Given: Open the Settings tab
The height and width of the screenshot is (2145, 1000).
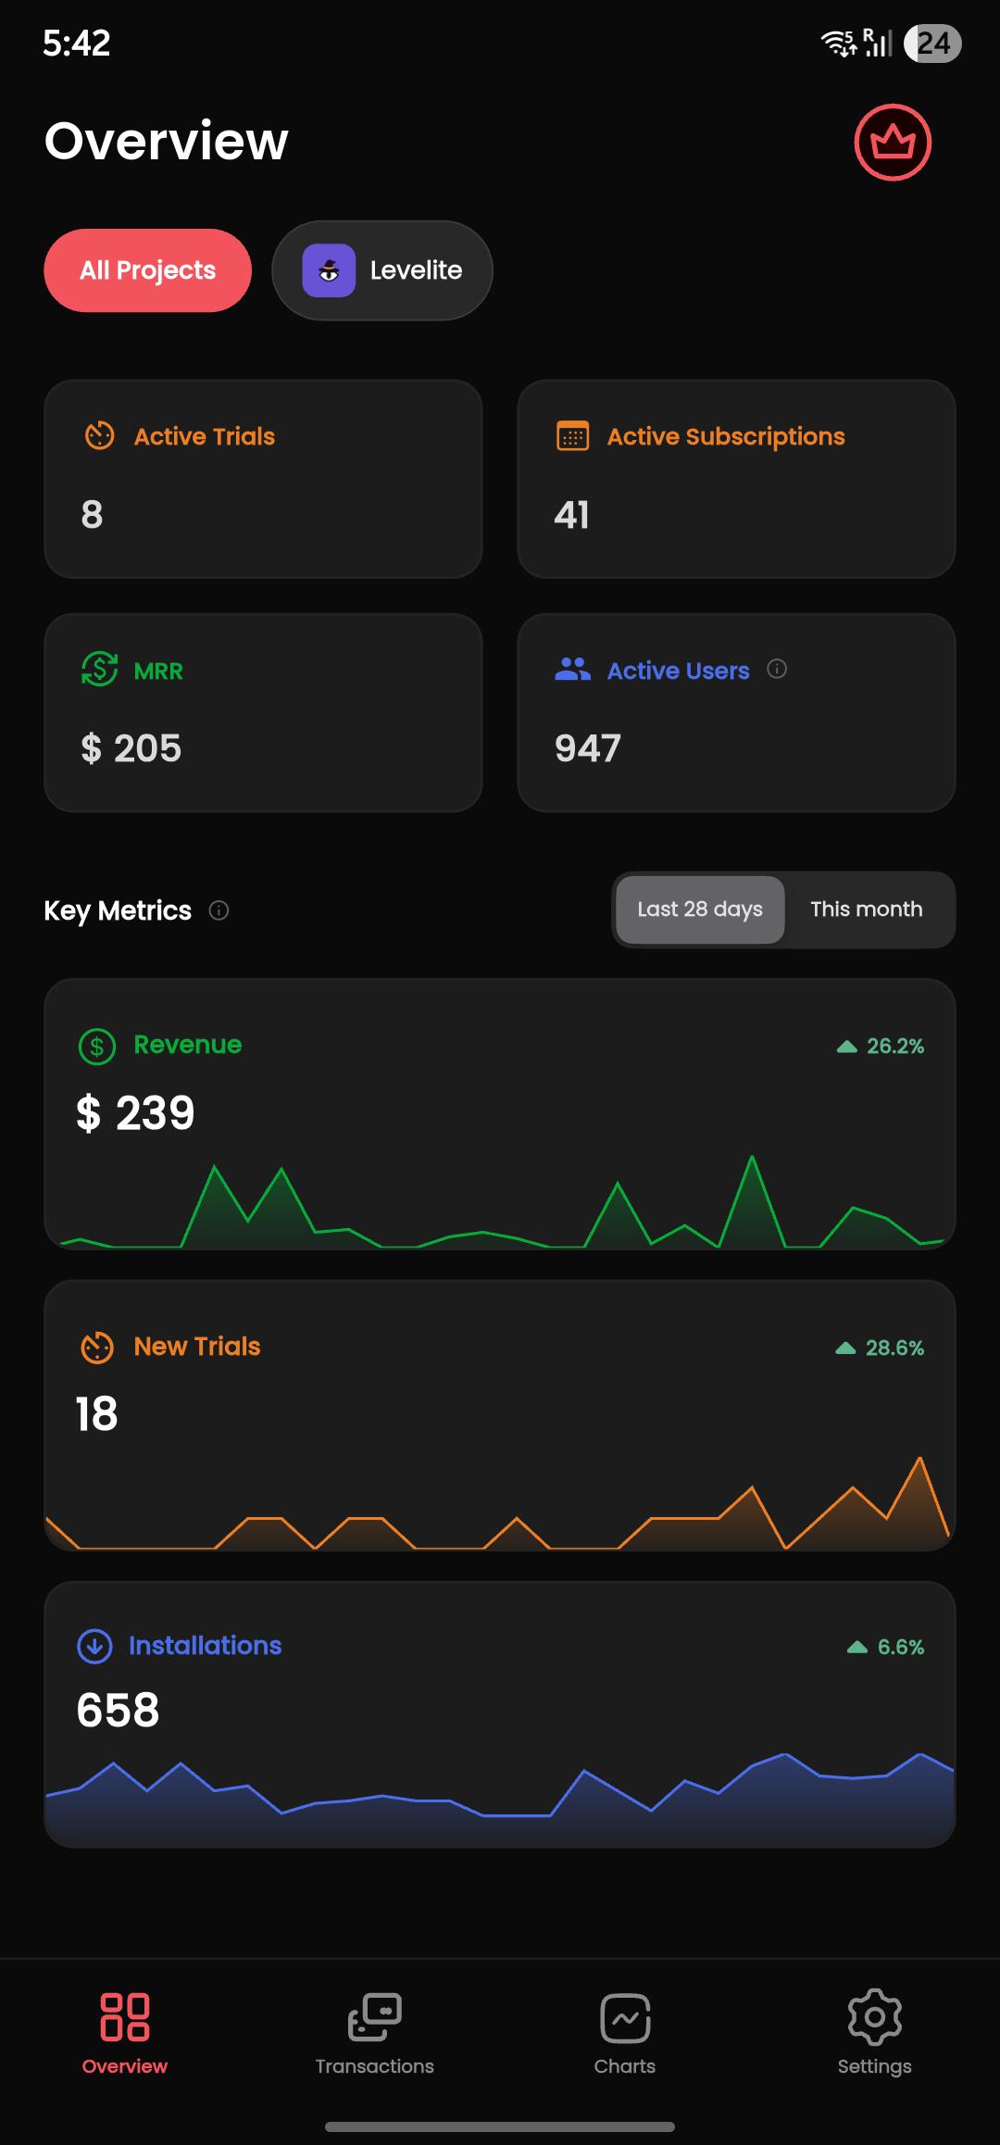Looking at the screenshot, I should point(875,2033).
